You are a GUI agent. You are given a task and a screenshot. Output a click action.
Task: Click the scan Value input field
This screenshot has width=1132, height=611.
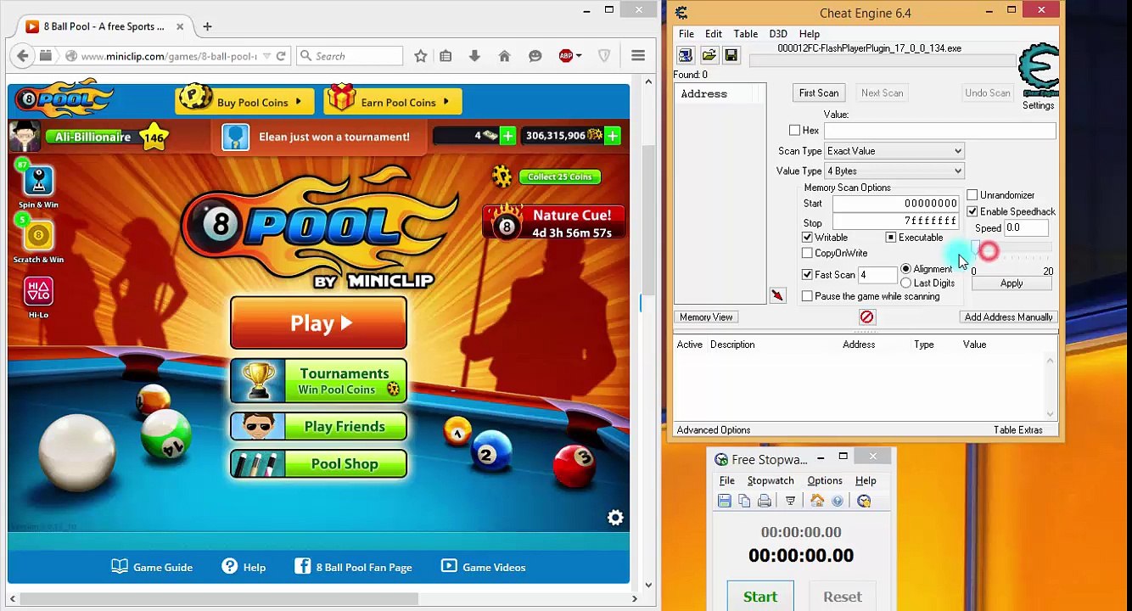(939, 131)
